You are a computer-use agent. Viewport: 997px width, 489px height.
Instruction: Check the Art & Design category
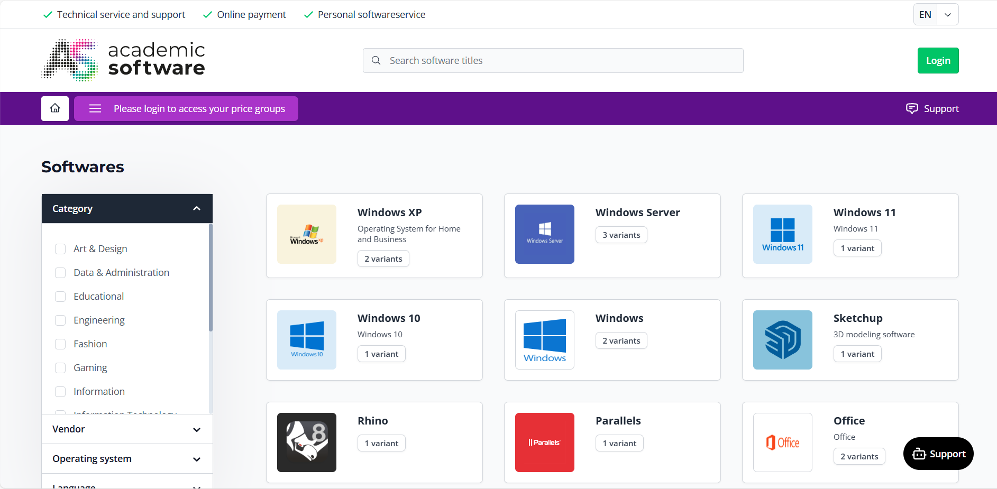60,248
